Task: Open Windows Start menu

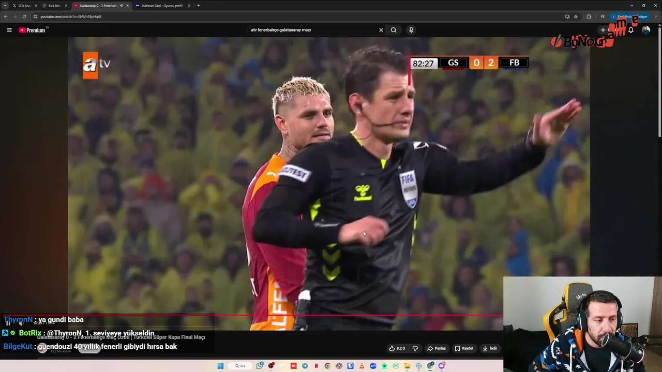Action: [x=220, y=366]
